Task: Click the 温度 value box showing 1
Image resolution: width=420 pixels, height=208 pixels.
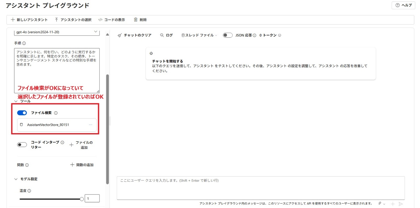Action: tap(92, 198)
